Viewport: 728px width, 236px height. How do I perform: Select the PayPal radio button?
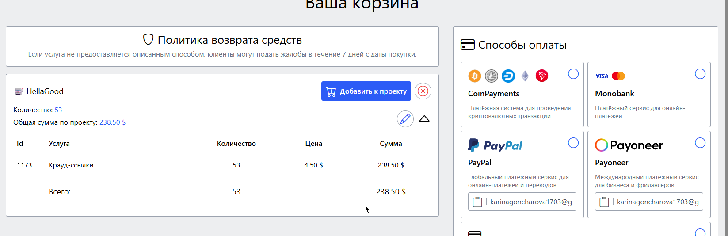pyautogui.click(x=573, y=143)
